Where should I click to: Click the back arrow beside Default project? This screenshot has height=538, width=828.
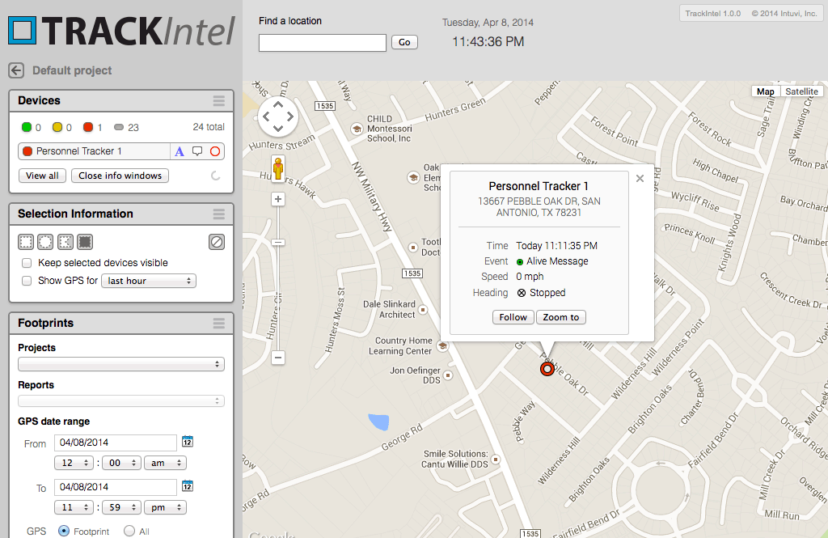(16, 70)
